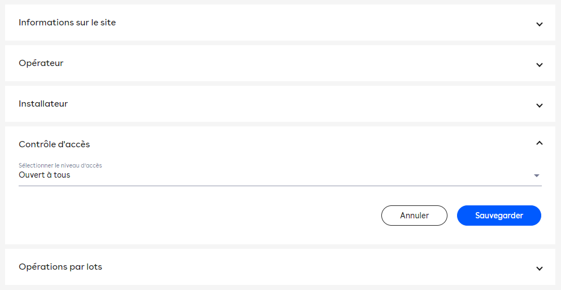The width and height of the screenshot is (561, 290).
Task: Collapse Contrôle d'accès using the up chevron
Action: [539, 143]
